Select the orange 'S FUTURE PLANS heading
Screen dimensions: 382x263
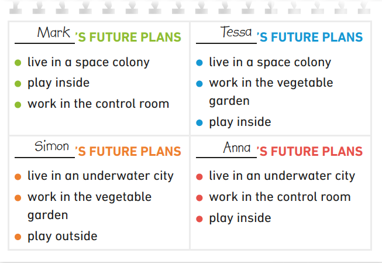click(x=129, y=152)
